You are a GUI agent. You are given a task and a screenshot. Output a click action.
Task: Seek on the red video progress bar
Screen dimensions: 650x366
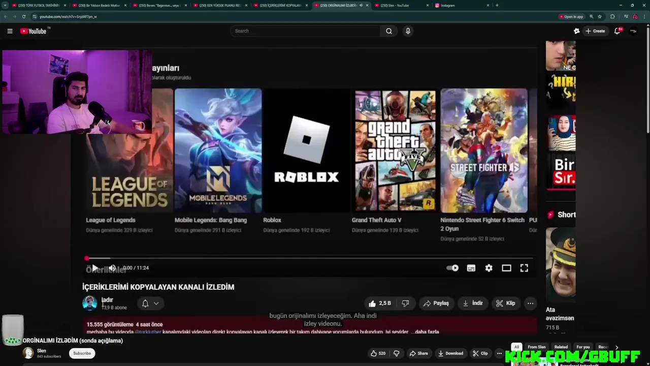[x=310, y=258]
